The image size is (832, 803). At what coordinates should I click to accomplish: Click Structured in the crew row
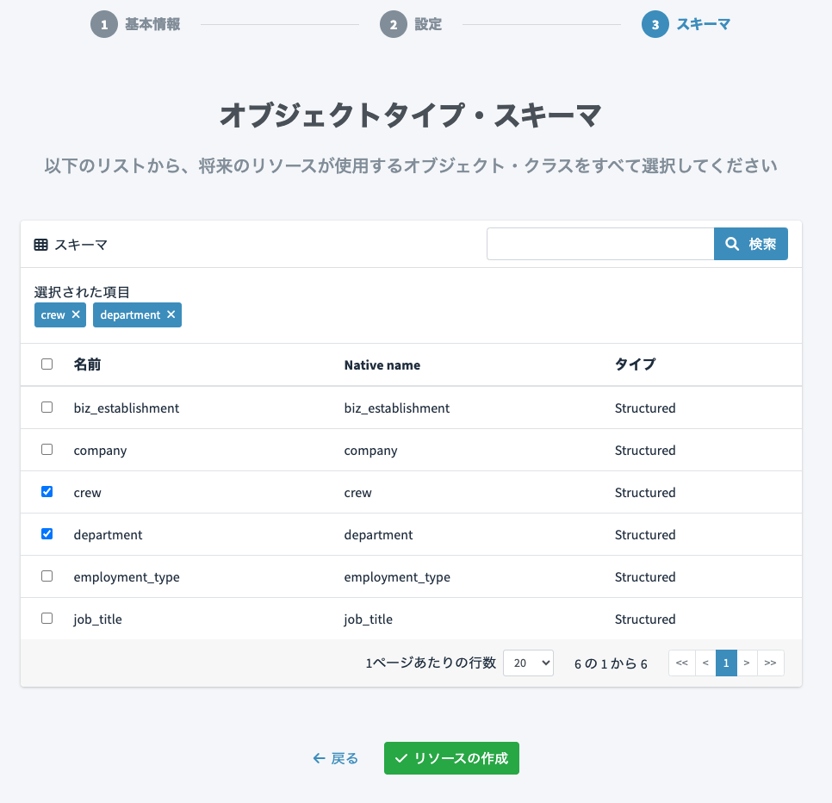tap(645, 493)
